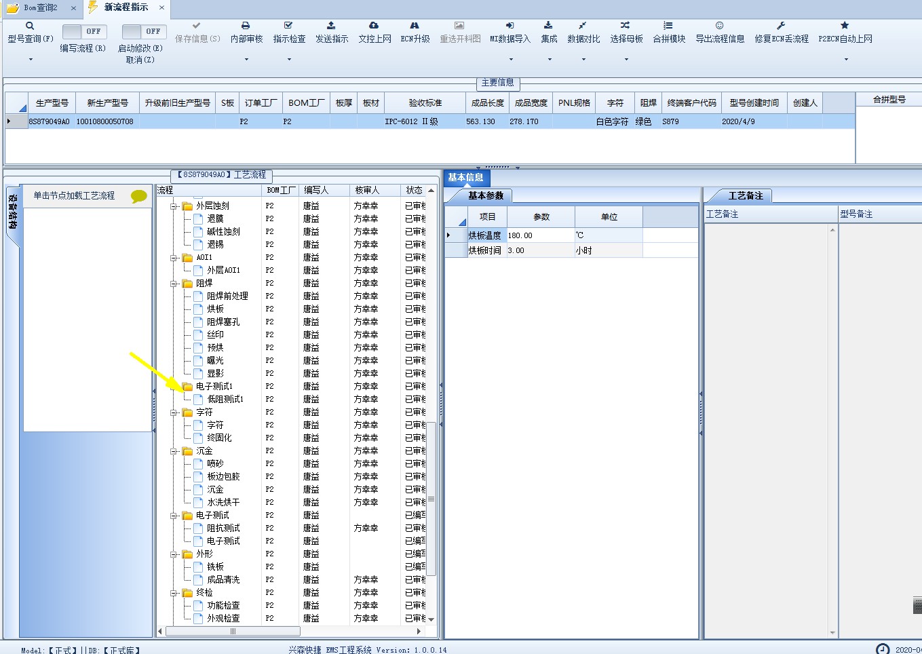
Task: Click the 验收标准 column header
Action: (425, 102)
